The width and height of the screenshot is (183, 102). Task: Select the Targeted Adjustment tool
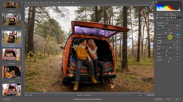38,3
